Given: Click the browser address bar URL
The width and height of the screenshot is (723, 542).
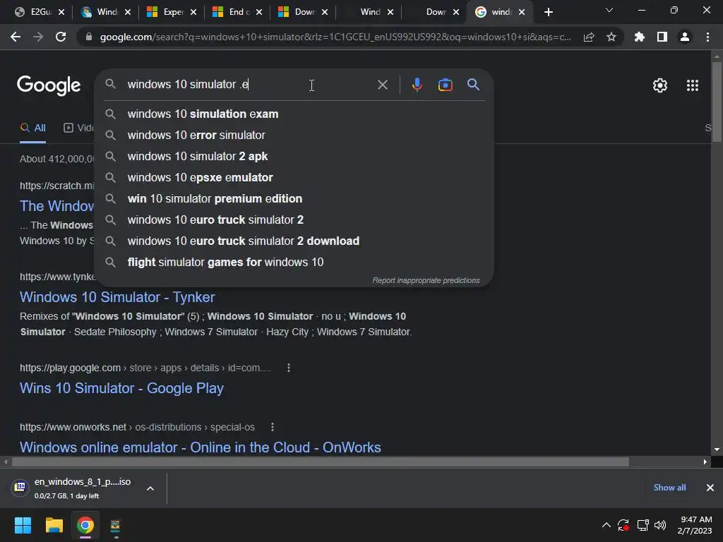Looking at the screenshot, I should (335, 37).
